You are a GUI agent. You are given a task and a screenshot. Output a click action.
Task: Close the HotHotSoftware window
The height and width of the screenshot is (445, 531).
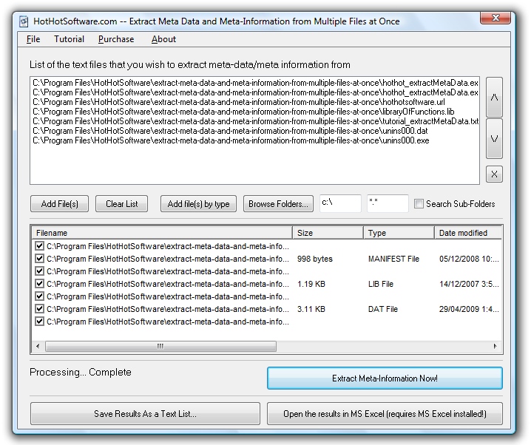495,18
